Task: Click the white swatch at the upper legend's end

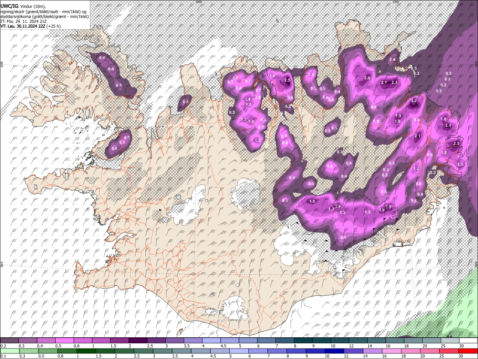Action: [468, 341]
